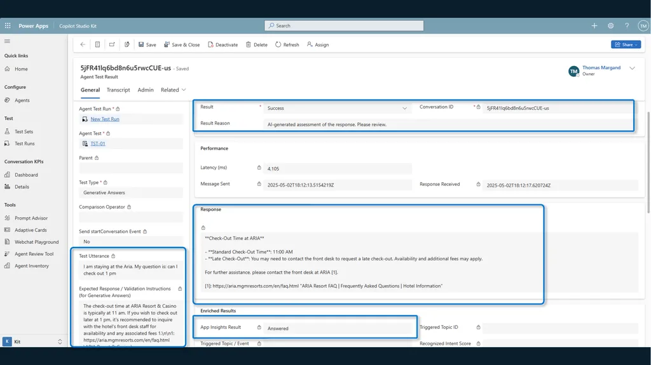Open settings gear in the header

[x=611, y=26]
